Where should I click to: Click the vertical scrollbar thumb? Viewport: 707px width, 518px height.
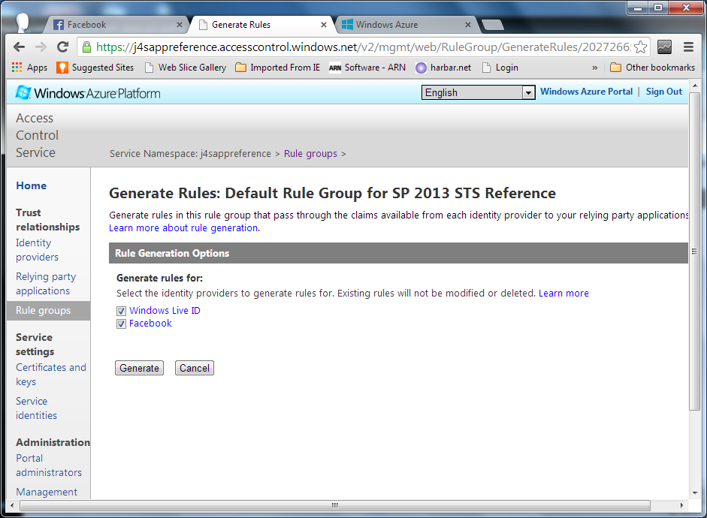pyautogui.click(x=694, y=251)
